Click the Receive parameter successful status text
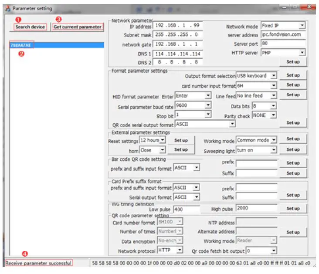Image resolution: width=319 pixels, height=274 pixels. pos(39,263)
